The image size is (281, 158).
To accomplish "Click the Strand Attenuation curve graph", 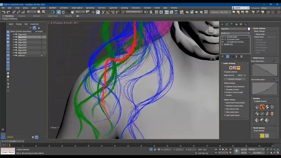I will pyautogui.click(x=264, y=89).
